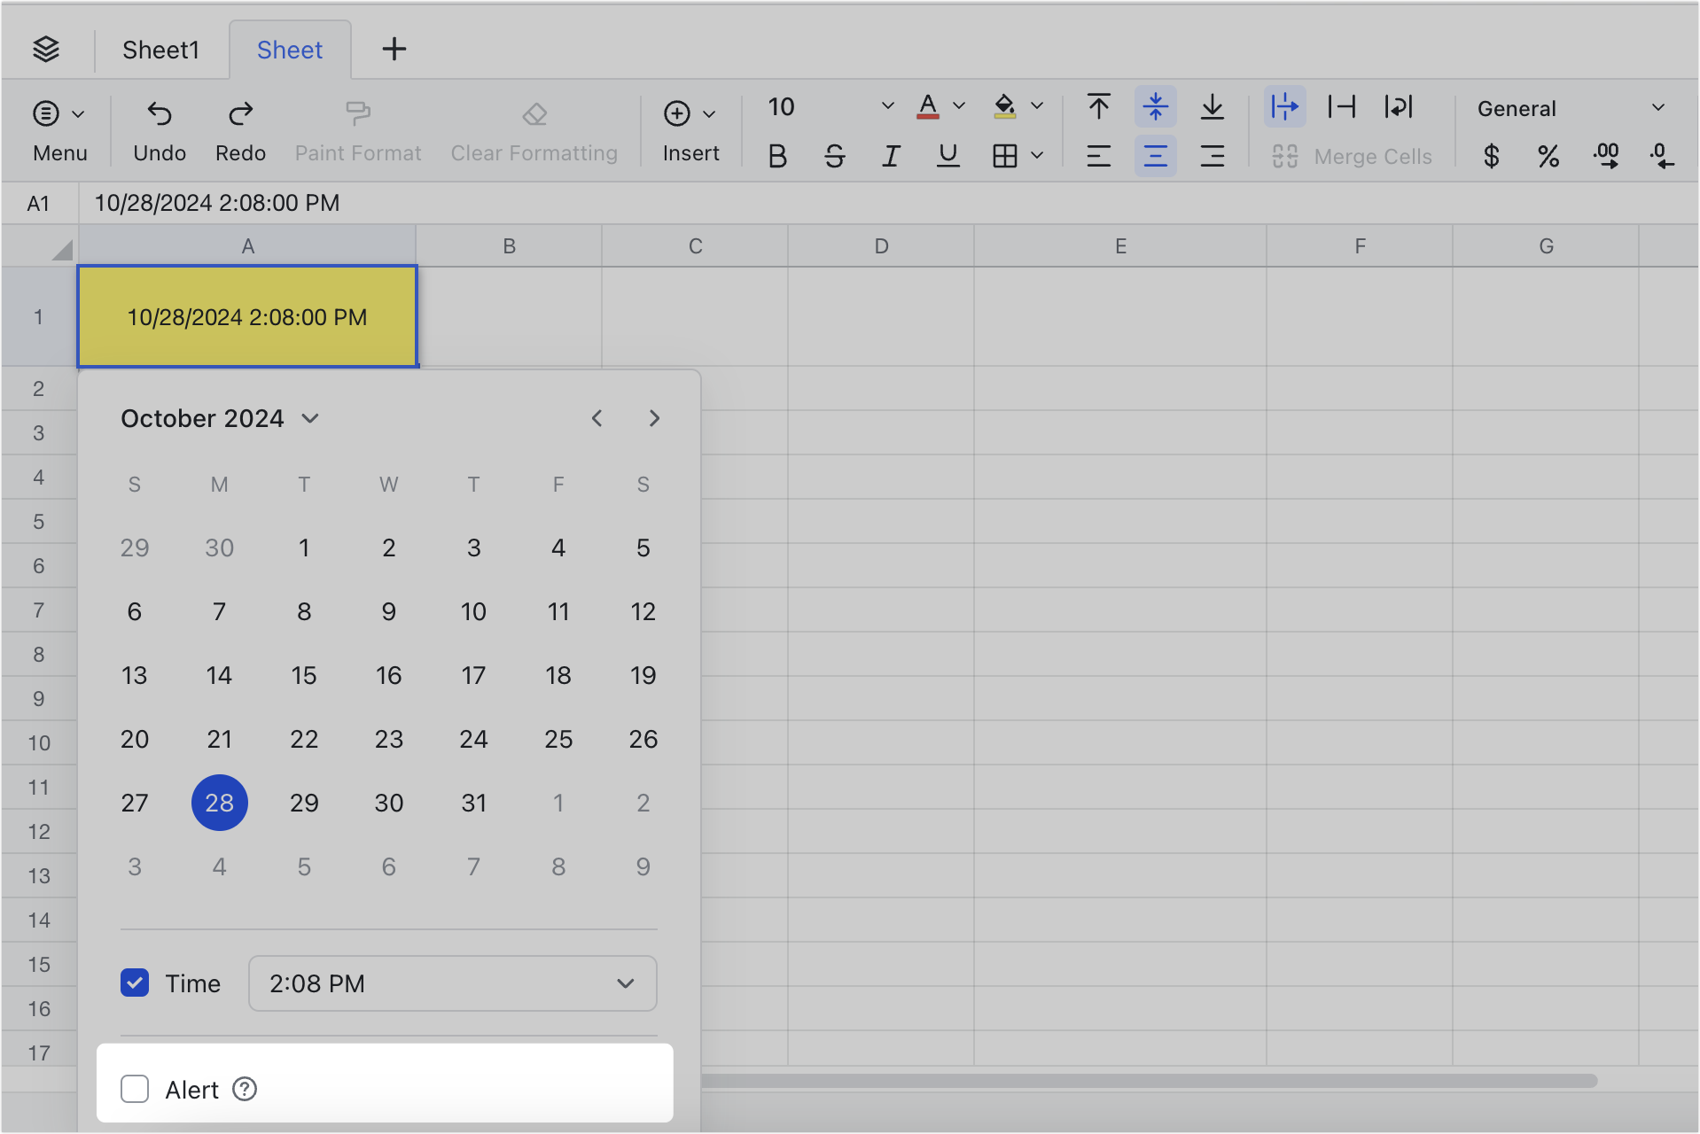
Task: Click the formula bar input
Action: 887,203
